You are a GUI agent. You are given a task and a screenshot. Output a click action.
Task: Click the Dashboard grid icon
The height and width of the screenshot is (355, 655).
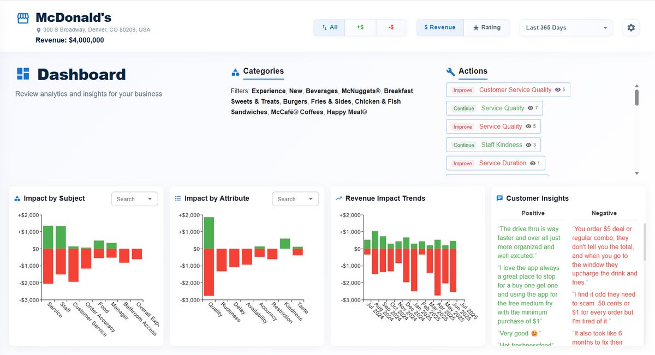pyautogui.click(x=23, y=74)
